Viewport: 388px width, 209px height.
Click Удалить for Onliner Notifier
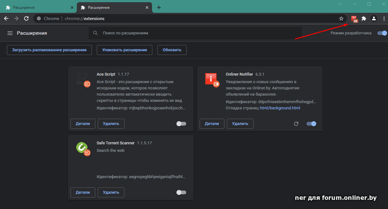pyautogui.click(x=240, y=124)
